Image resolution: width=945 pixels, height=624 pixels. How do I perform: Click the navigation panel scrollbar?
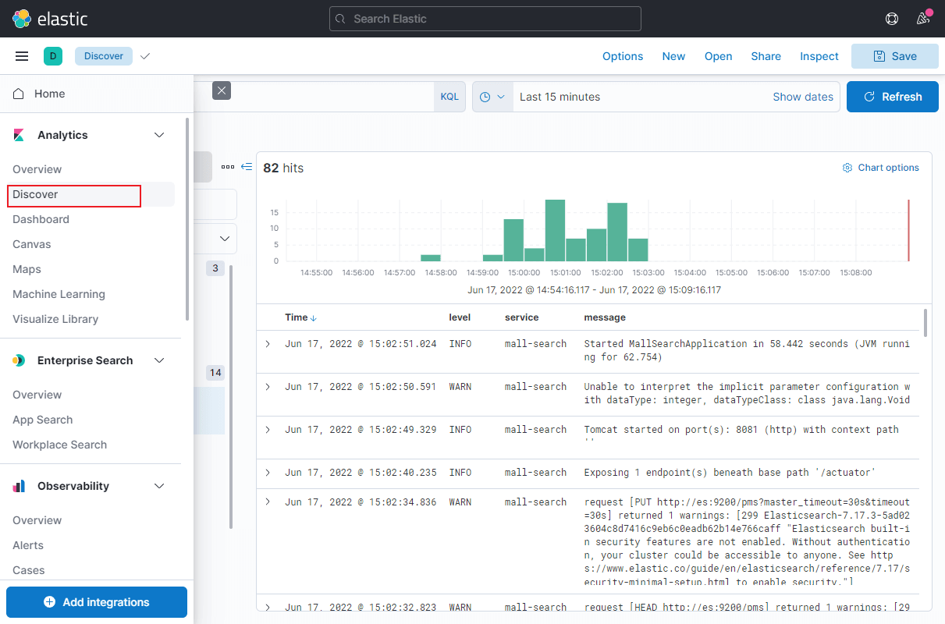click(x=187, y=218)
